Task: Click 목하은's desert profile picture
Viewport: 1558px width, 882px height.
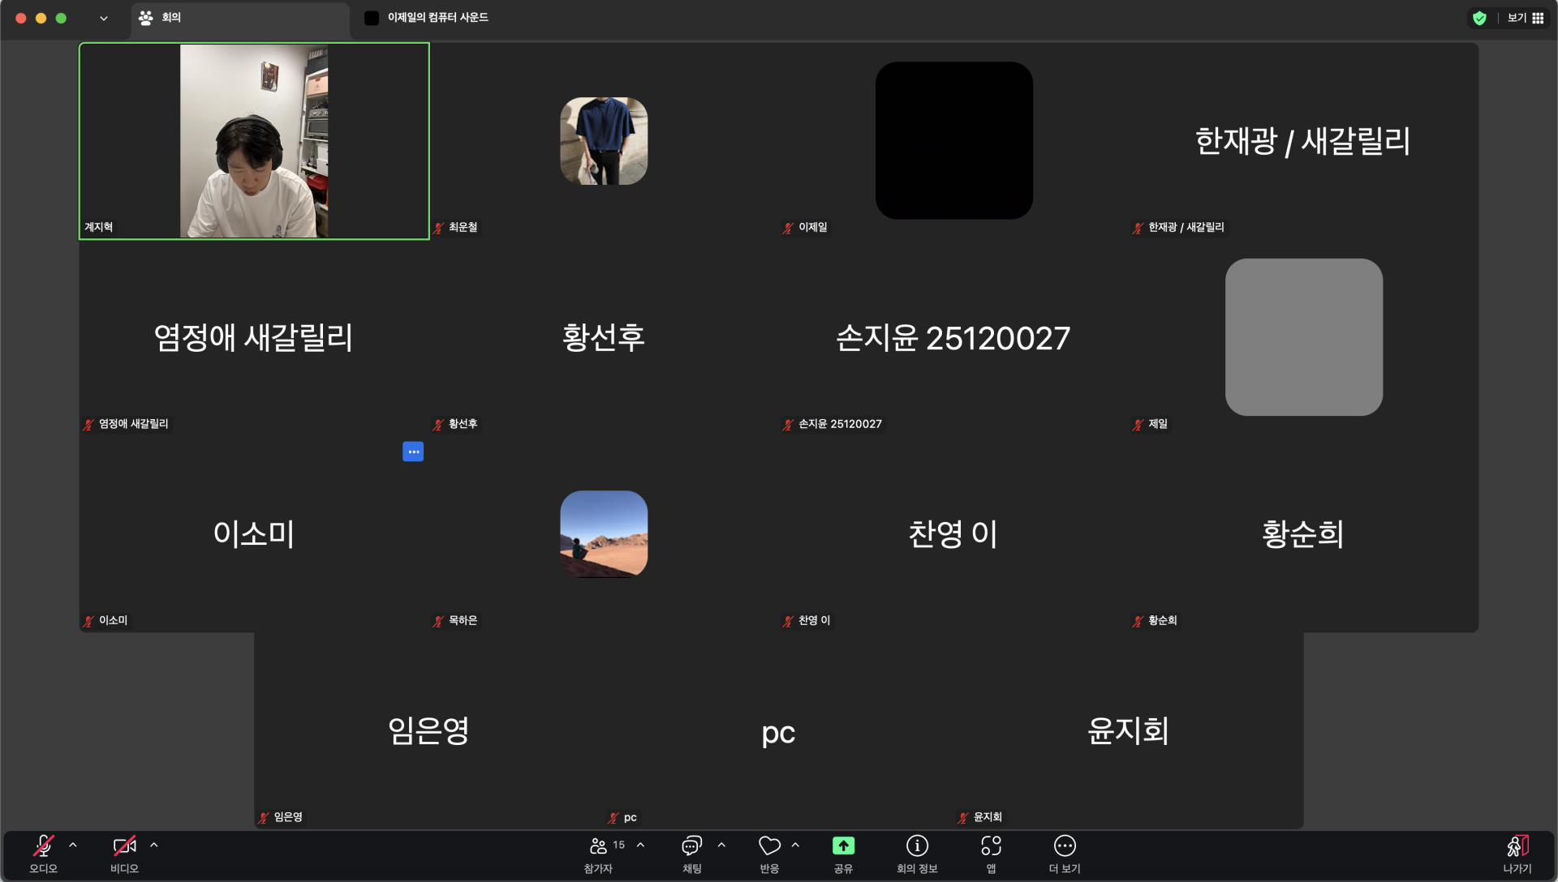Action: (604, 534)
